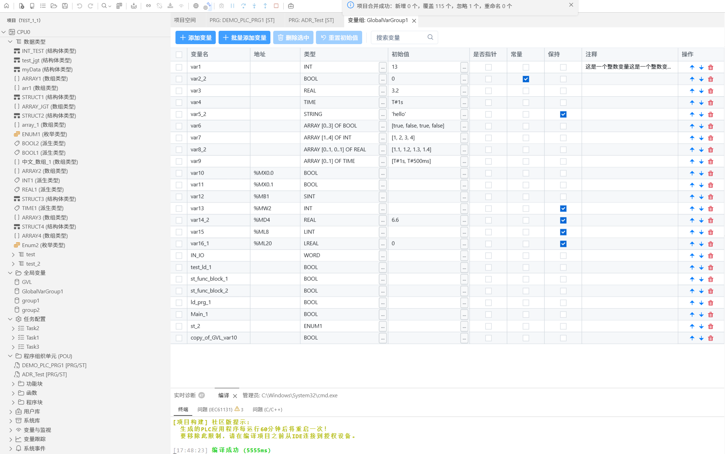The image size is (725, 454).
Task: Click the 删除选中 button
Action: click(293, 37)
